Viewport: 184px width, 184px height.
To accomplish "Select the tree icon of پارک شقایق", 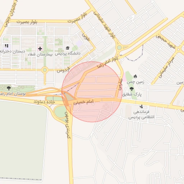I will coord(132,89).
